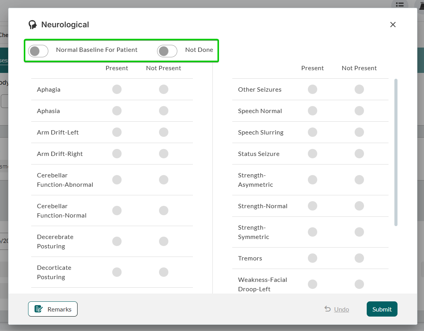
Task: Mark Aphagia as Present
Action: tap(117, 89)
